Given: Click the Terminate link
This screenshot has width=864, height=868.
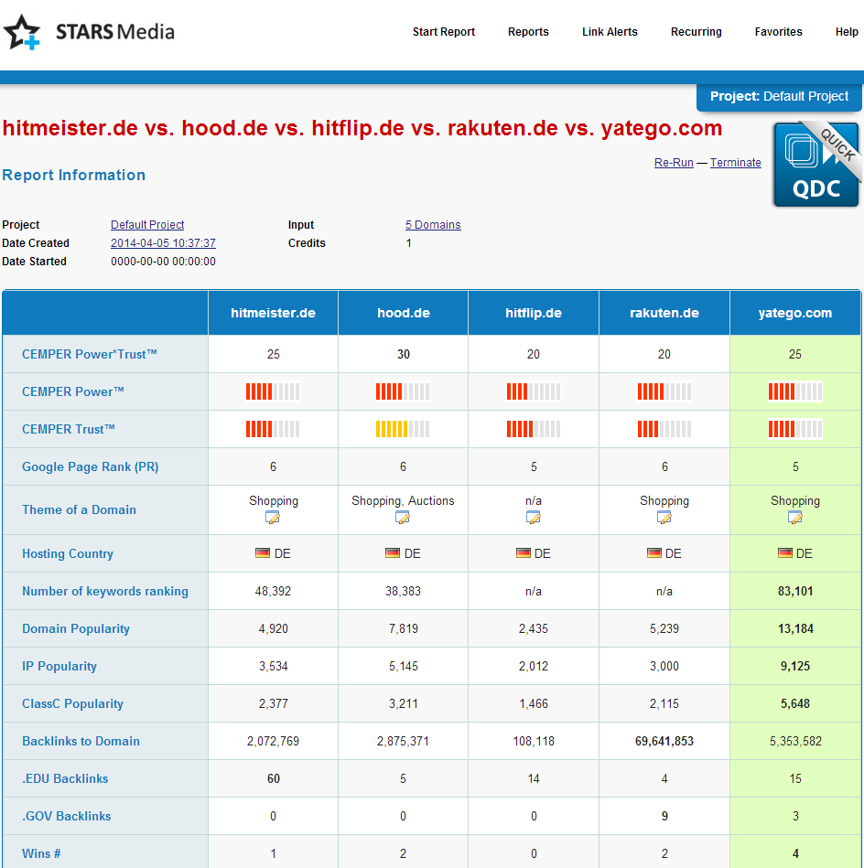Looking at the screenshot, I should pos(736,162).
